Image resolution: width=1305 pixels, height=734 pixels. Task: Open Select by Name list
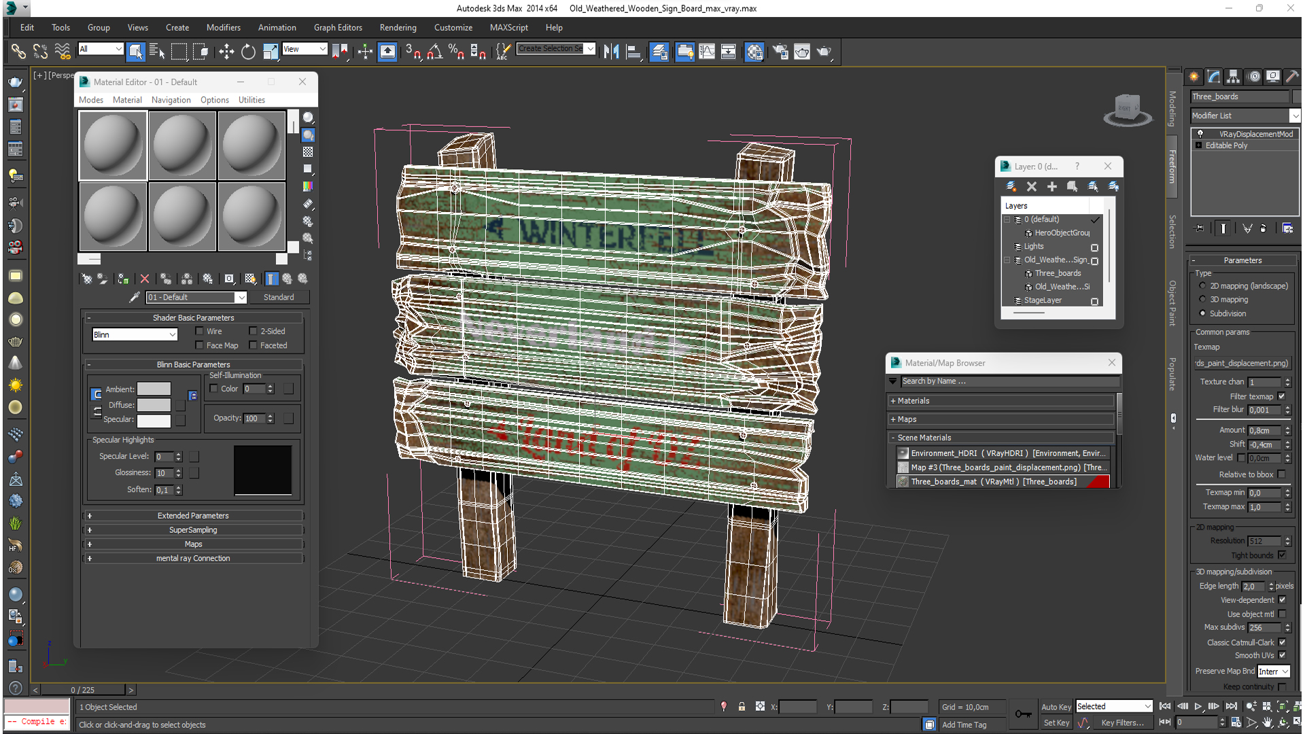pos(157,52)
